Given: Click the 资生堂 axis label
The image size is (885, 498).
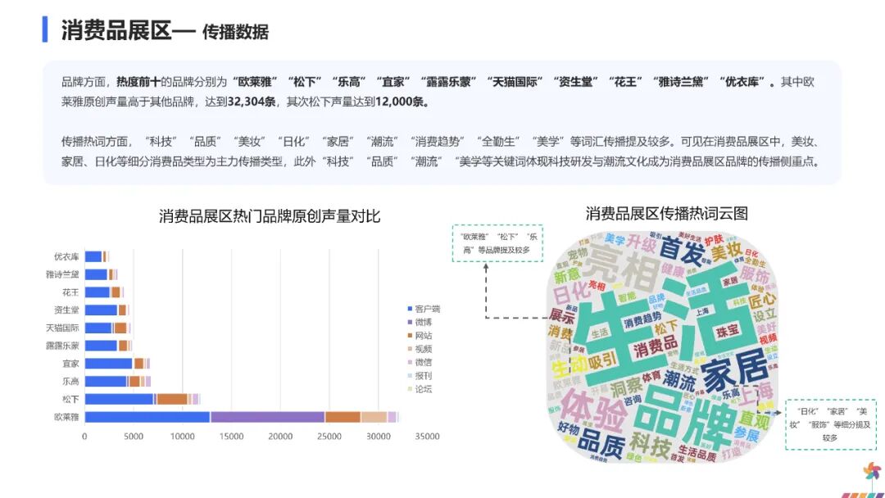Looking at the screenshot, I should 66,310.
